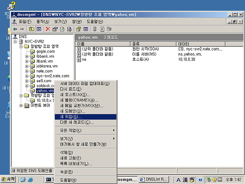Open Properties via the toolbar icon
The height and width of the screenshot is (184, 245).
(x=55, y=29)
